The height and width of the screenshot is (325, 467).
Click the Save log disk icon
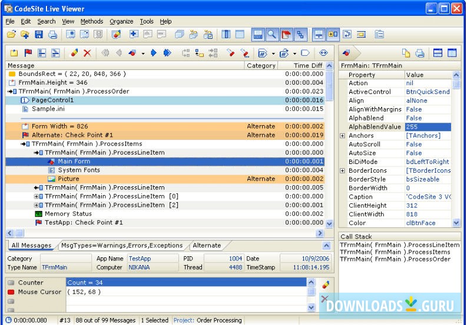[x=39, y=35]
